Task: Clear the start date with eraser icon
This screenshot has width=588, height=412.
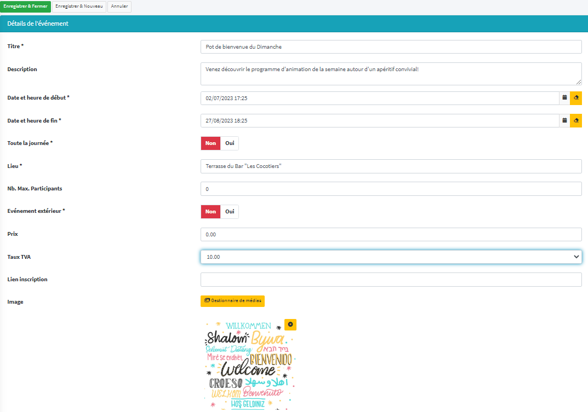Action: [576, 98]
